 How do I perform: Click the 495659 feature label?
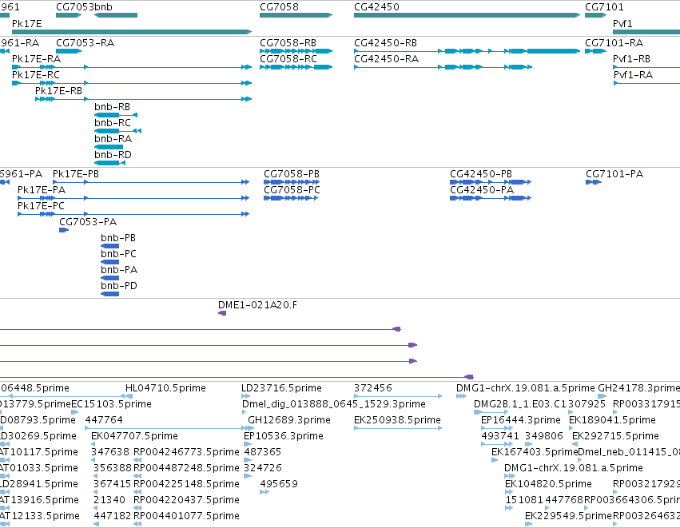pos(279,484)
